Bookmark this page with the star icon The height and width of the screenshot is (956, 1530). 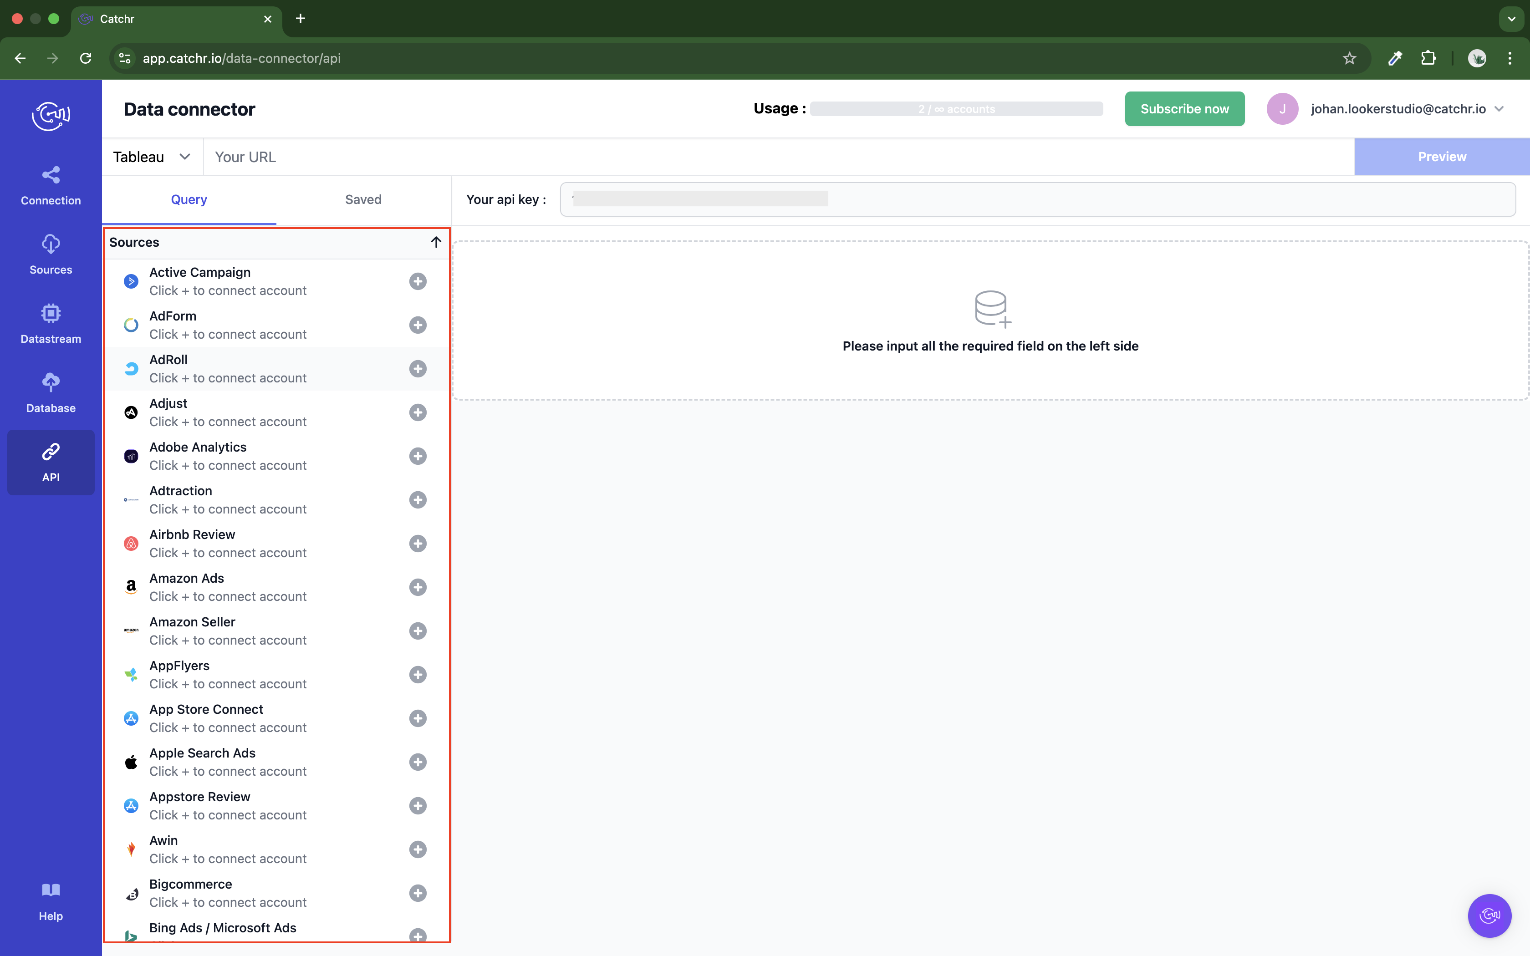click(1349, 58)
